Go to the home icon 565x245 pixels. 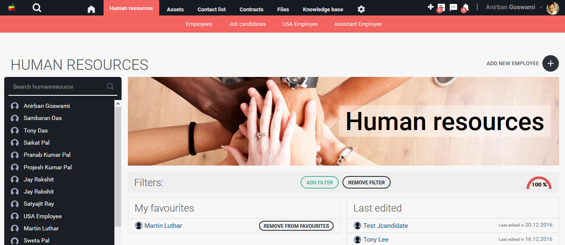coord(91,9)
